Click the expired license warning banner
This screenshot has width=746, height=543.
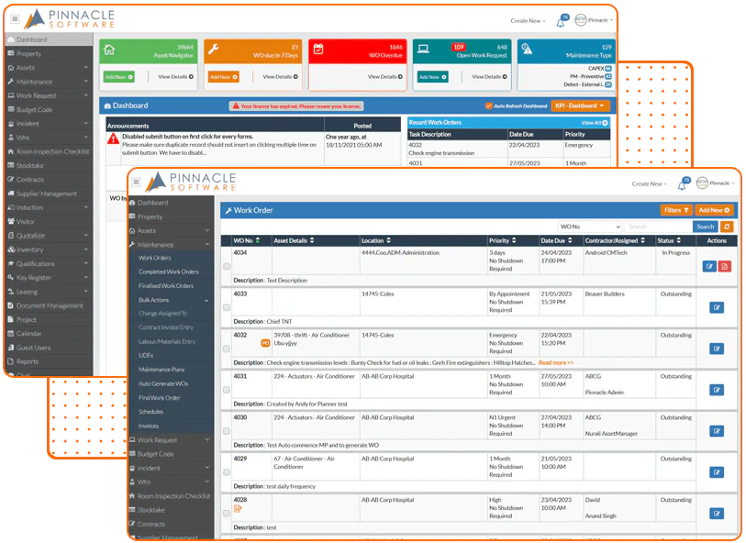297,106
